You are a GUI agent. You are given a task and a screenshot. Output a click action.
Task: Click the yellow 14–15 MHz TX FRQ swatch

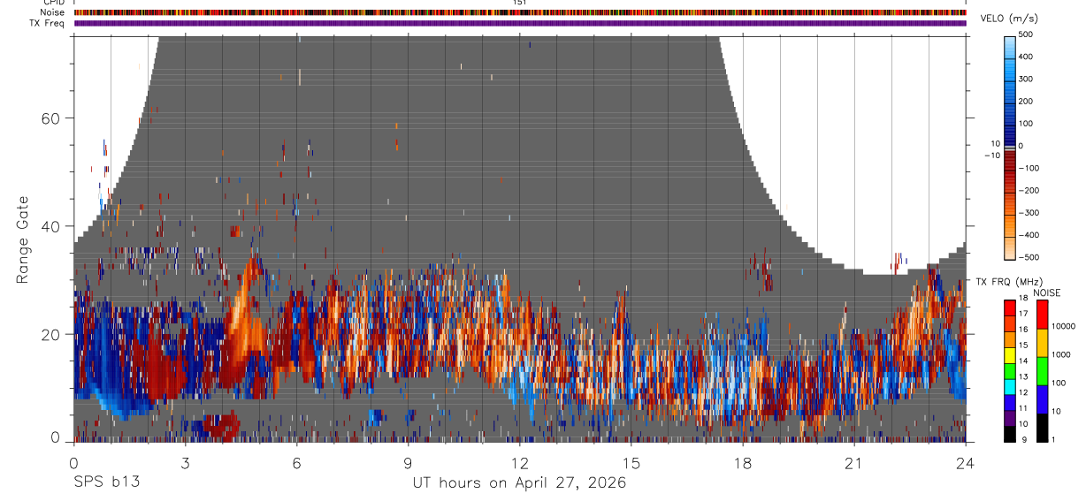(x=1009, y=354)
